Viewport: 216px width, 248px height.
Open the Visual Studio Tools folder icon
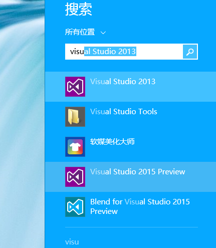point(75,117)
